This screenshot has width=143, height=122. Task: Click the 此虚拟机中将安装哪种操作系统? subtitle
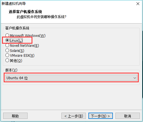point(42,17)
